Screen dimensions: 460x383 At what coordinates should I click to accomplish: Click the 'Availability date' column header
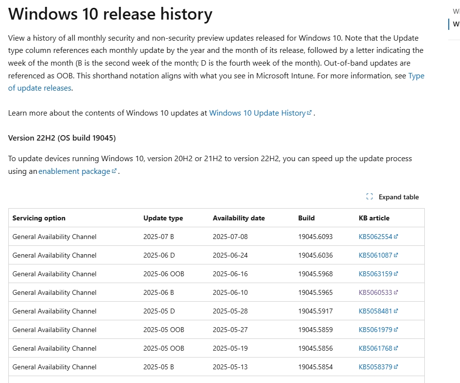tap(239, 218)
